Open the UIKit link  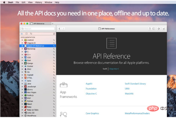click(127, 89)
